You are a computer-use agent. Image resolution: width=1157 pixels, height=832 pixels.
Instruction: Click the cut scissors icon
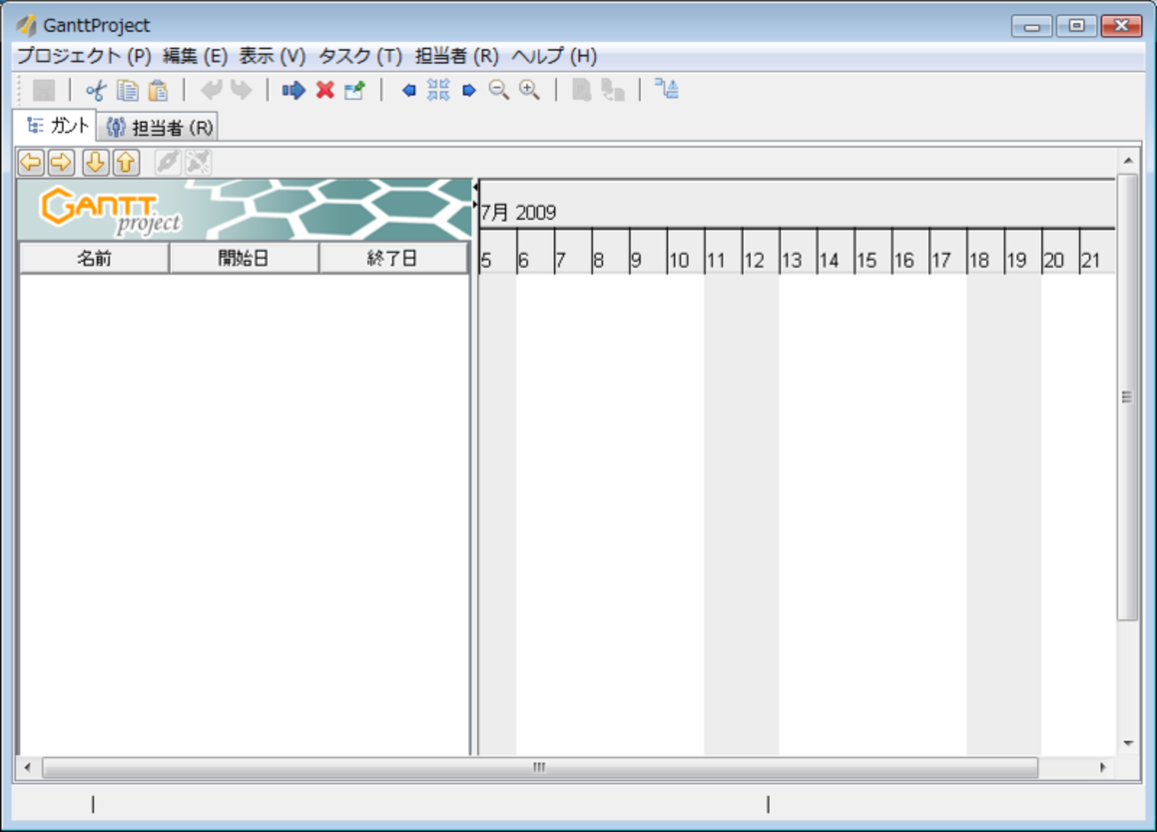[96, 90]
